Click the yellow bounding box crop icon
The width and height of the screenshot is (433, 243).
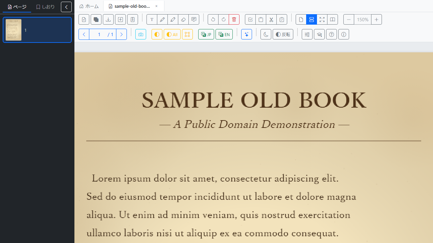point(187,34)
